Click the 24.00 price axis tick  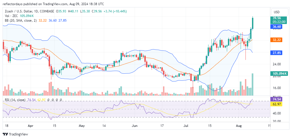tap(277, 64)
